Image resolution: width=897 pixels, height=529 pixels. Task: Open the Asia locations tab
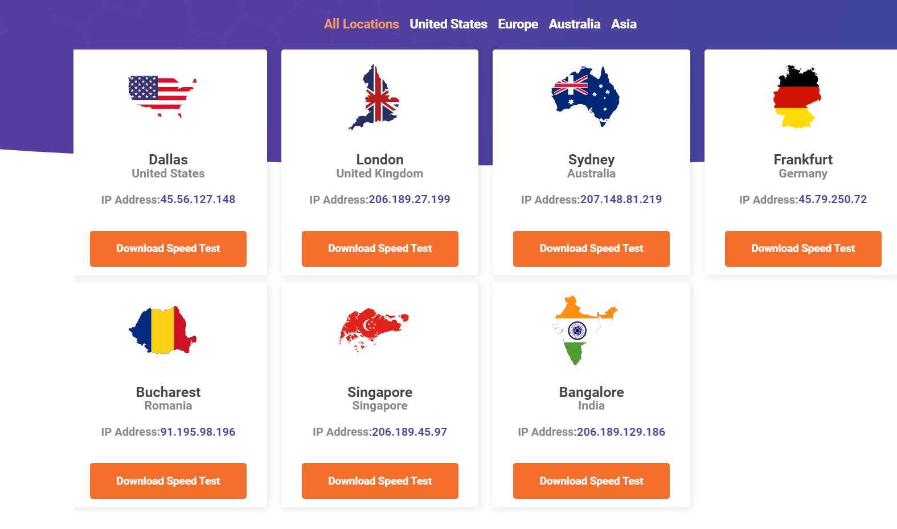coord(624,24)
